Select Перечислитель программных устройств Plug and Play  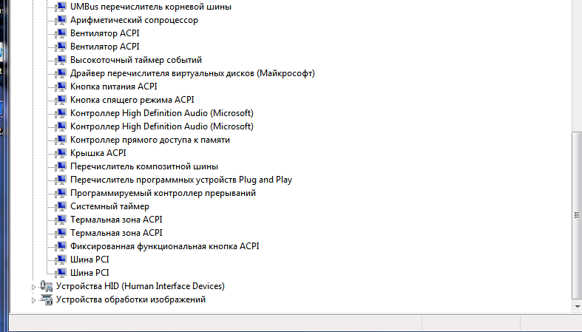pyautogui.click(x=181, y=180)
